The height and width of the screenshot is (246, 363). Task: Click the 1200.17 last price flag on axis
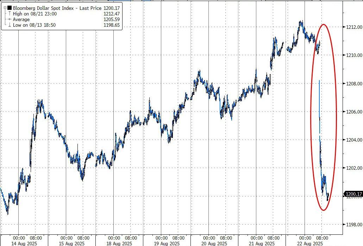[353, 194]
